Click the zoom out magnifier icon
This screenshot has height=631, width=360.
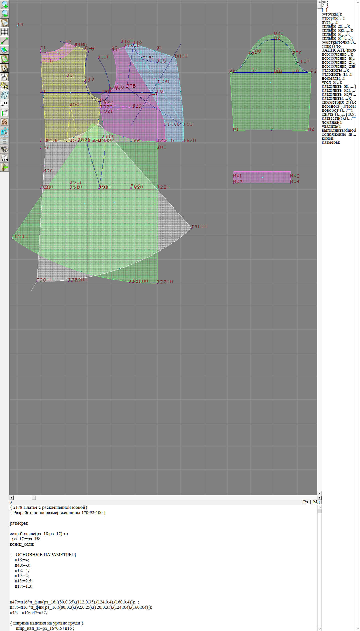pos(4,14)
